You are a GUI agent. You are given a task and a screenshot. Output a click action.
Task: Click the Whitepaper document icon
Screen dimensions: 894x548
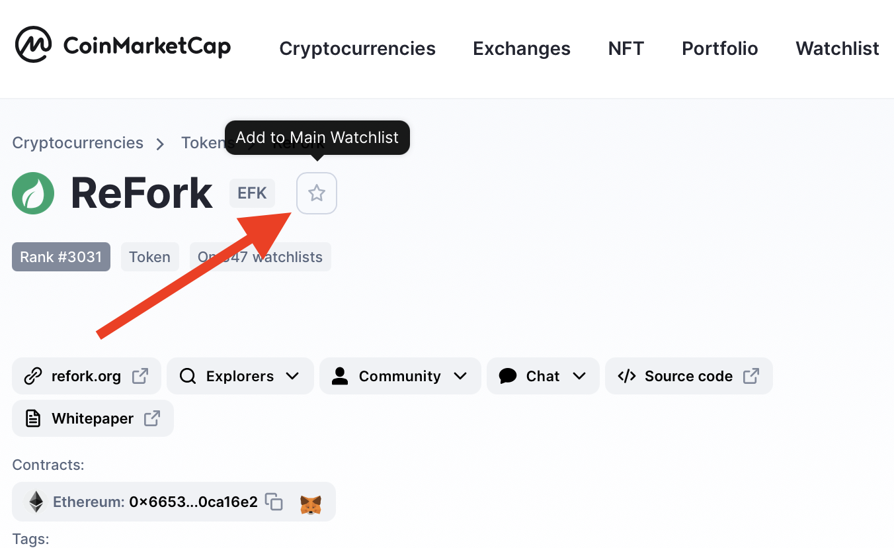coord(32,418)
